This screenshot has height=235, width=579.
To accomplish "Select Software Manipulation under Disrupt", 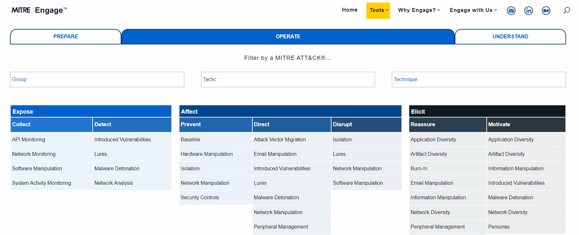I will tap(358, 183).
